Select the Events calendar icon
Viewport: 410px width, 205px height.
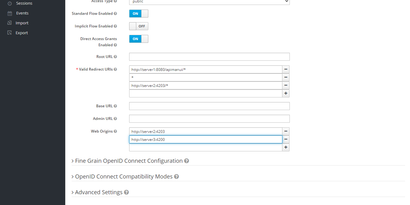[9, 13]
